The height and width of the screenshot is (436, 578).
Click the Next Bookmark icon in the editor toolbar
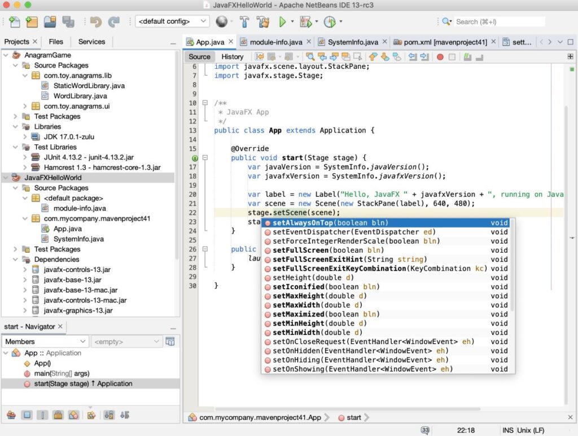pyautogui.click(x=384, y=56)
